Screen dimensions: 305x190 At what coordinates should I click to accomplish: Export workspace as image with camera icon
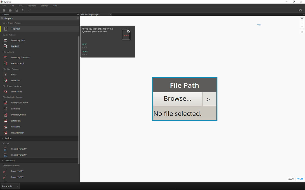(300, 10)
